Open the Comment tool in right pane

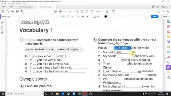[168, 37]
